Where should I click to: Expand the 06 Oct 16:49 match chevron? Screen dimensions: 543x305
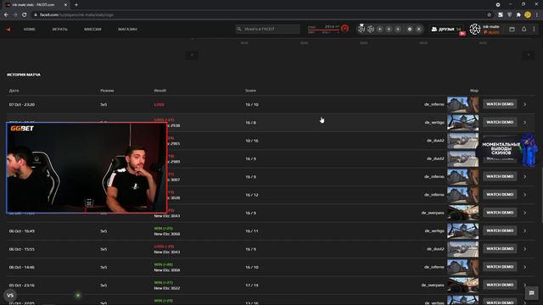[525, 231]
